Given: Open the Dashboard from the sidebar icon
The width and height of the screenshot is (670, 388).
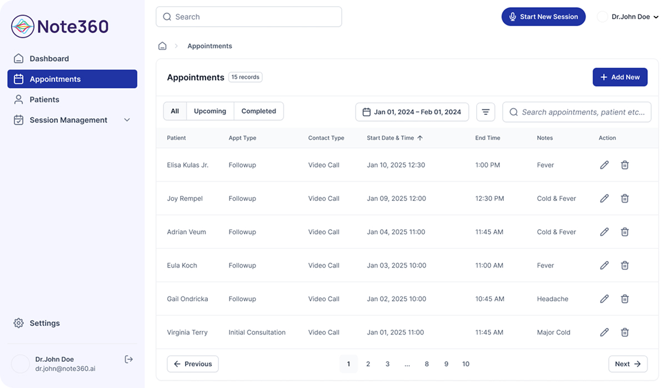Looking at the screenshot, I should pyautogui.click(x=18, y=58).
